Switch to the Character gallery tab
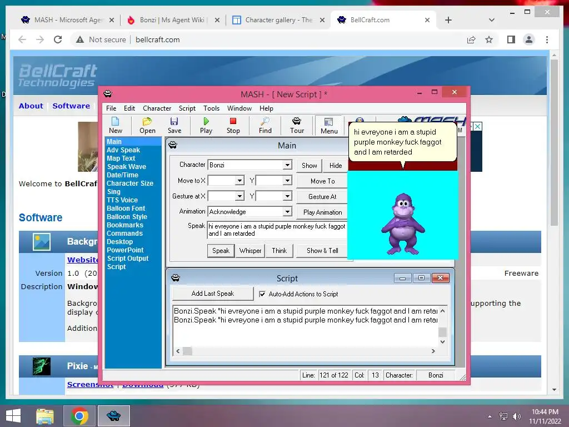Image resolution: width=569 pixels, height=427 pixels. [x=278, y=20]
